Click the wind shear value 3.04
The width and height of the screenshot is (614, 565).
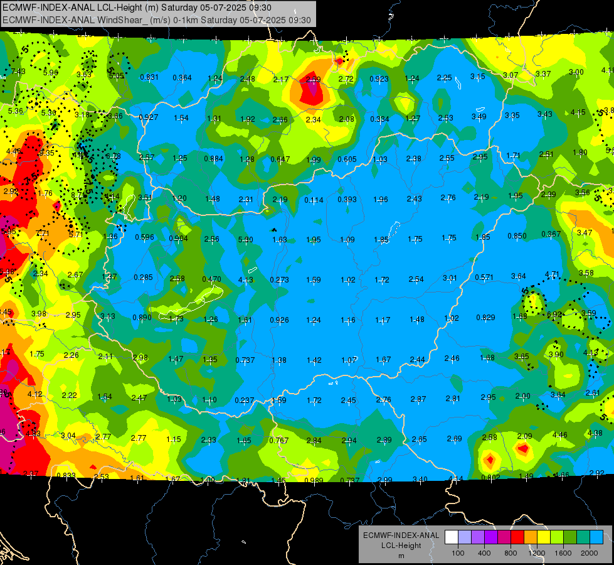click(x=68, y=436)
